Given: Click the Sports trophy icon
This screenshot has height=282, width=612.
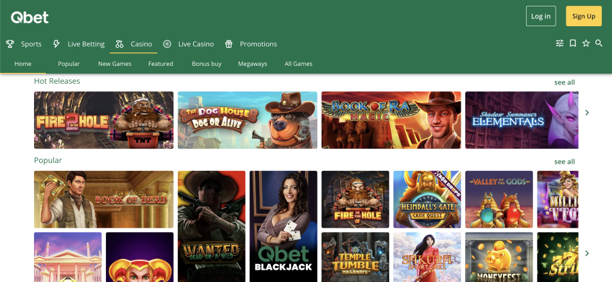Looking at the screenshot, I should tap(10, 44).
